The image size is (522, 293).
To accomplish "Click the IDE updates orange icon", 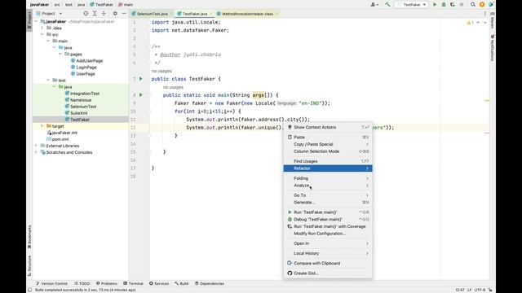I will 482,5.
